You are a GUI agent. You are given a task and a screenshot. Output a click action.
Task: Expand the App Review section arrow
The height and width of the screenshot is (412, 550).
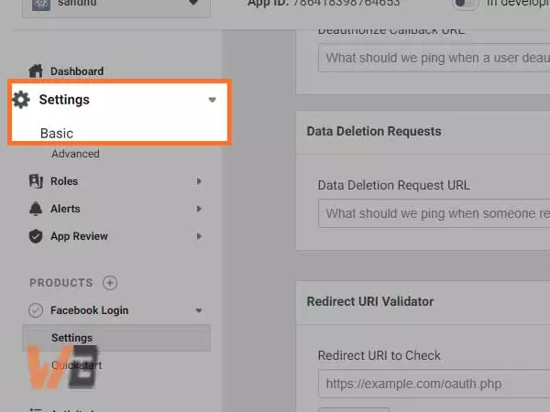tap(199, 236)
